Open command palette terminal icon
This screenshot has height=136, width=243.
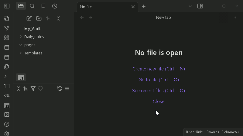(x=7, y=76)
